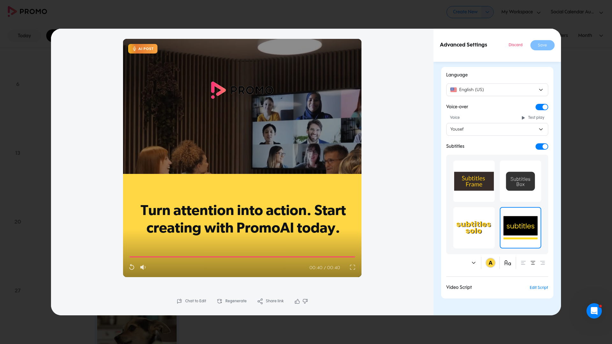
Task: Open the support chat bubble
Action: 594,311
